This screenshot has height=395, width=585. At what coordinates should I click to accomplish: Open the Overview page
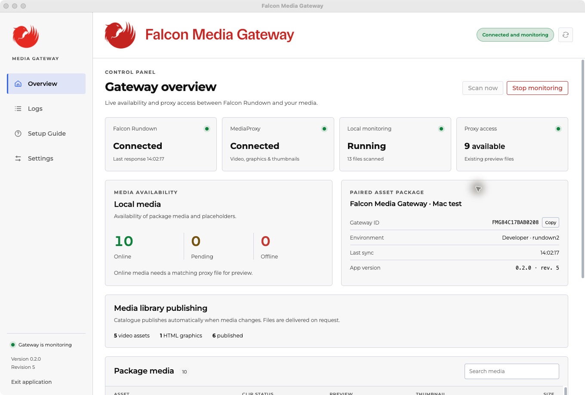46,84
